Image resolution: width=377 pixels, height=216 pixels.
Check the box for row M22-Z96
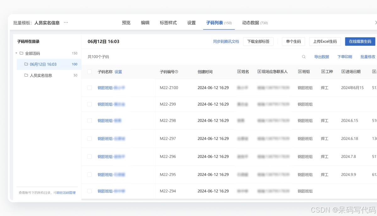[x=90, y=156]
